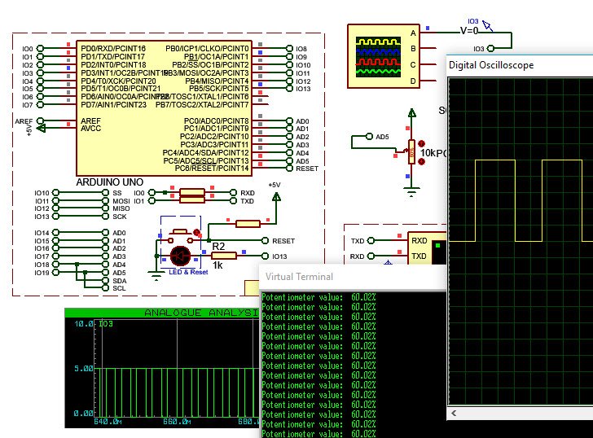Click the ANALOGUE ANALYSIS graph title bar
Viewport: 593px width, 438px height.
click(163, 313)
